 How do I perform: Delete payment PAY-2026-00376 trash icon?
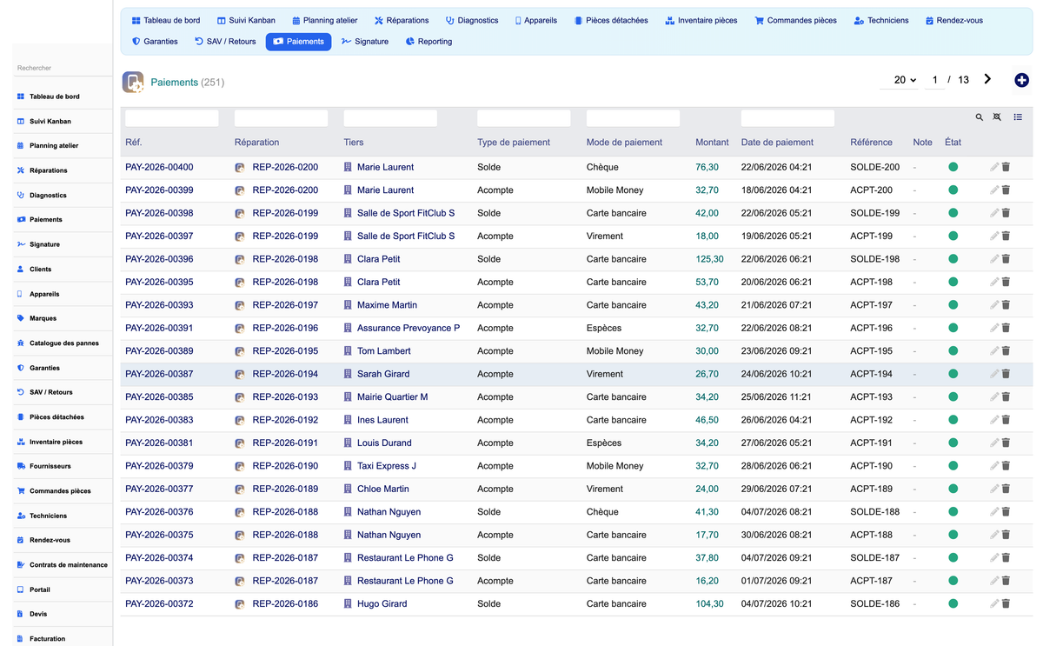point(1006,512)
